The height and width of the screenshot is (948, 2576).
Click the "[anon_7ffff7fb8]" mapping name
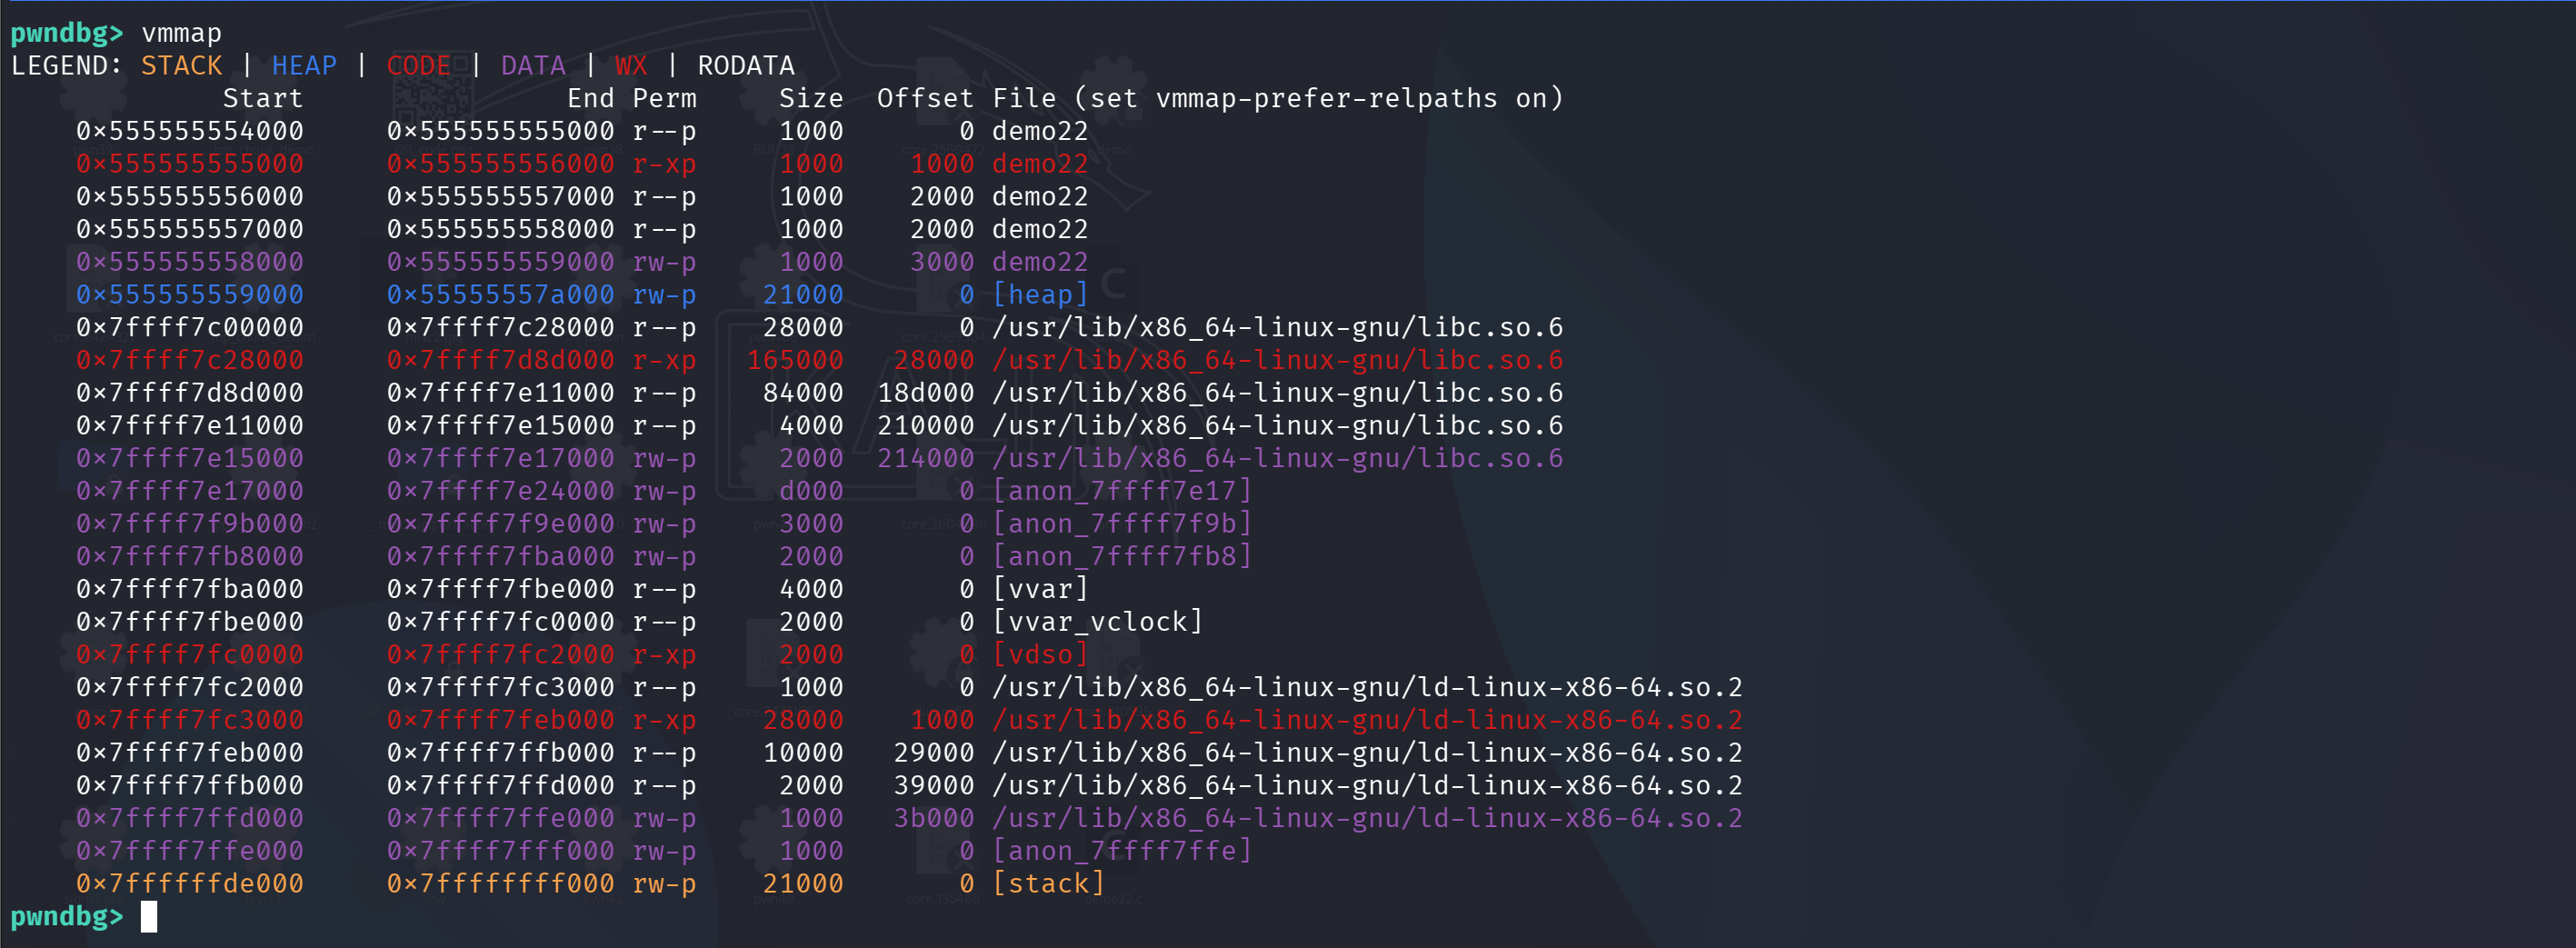coord(1122,557)
